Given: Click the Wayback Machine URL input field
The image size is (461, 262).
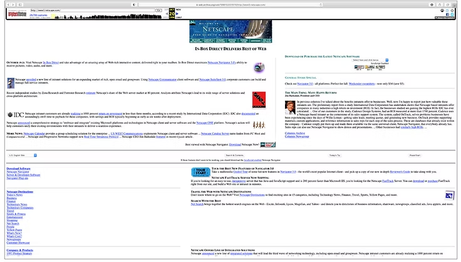Looking at the screenshot, I should coord(93,10).
